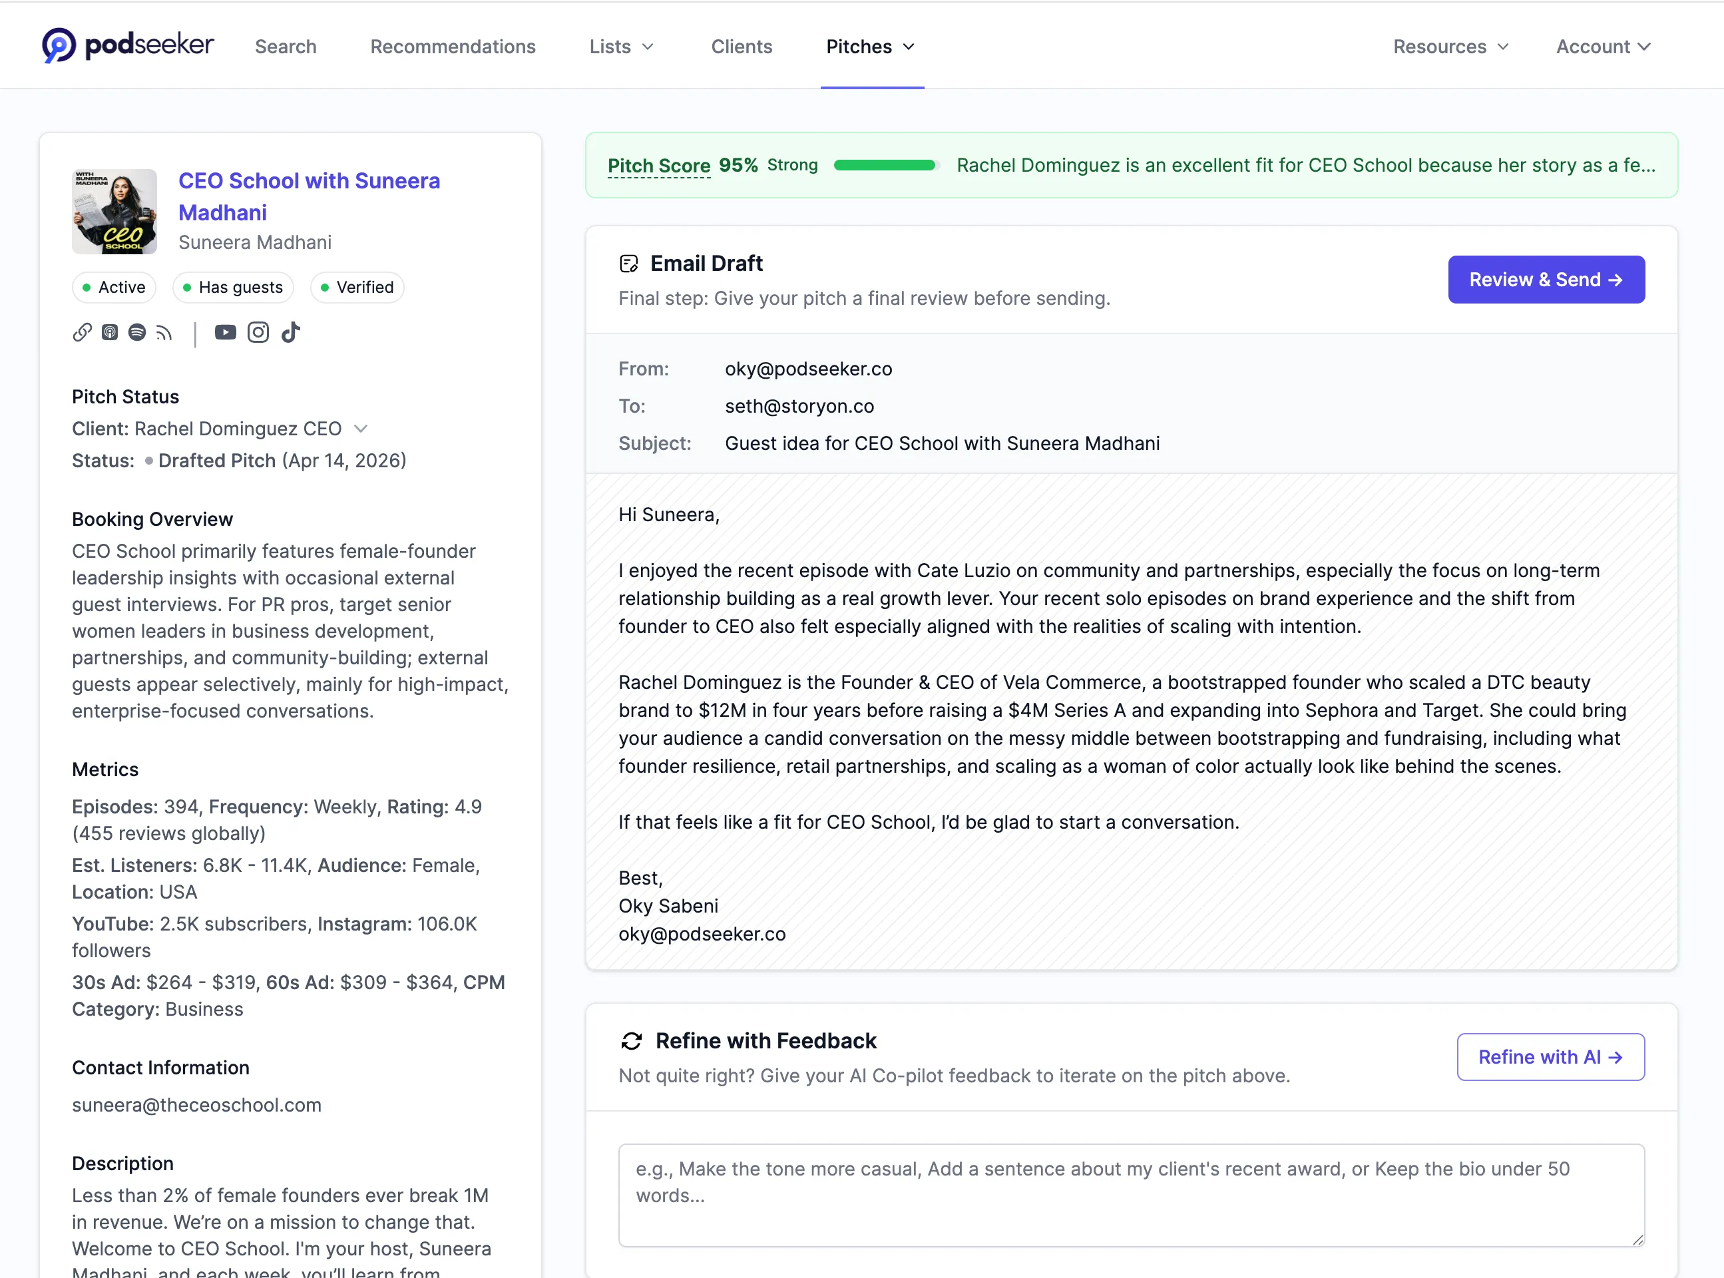Image resolution: width=1724 pixels, height=1278 pixels.
Task: Click the truncated pitch score explanation text
Action: (1305, 165)
